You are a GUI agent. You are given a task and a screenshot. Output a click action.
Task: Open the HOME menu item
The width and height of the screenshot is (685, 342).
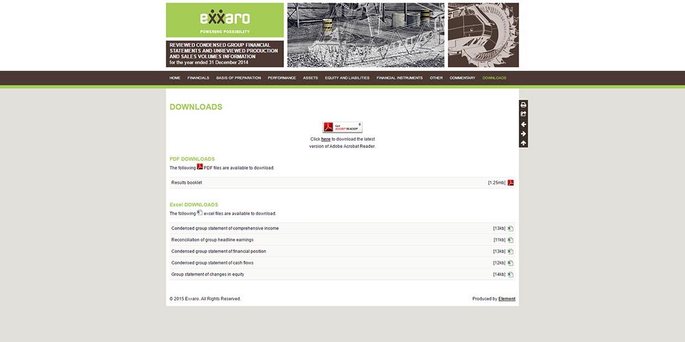tap(175, 78)
